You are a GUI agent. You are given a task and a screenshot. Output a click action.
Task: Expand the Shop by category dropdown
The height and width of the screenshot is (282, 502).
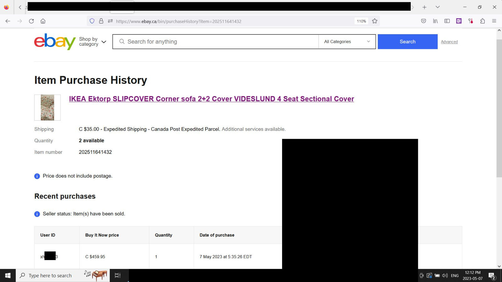point(93,42)
